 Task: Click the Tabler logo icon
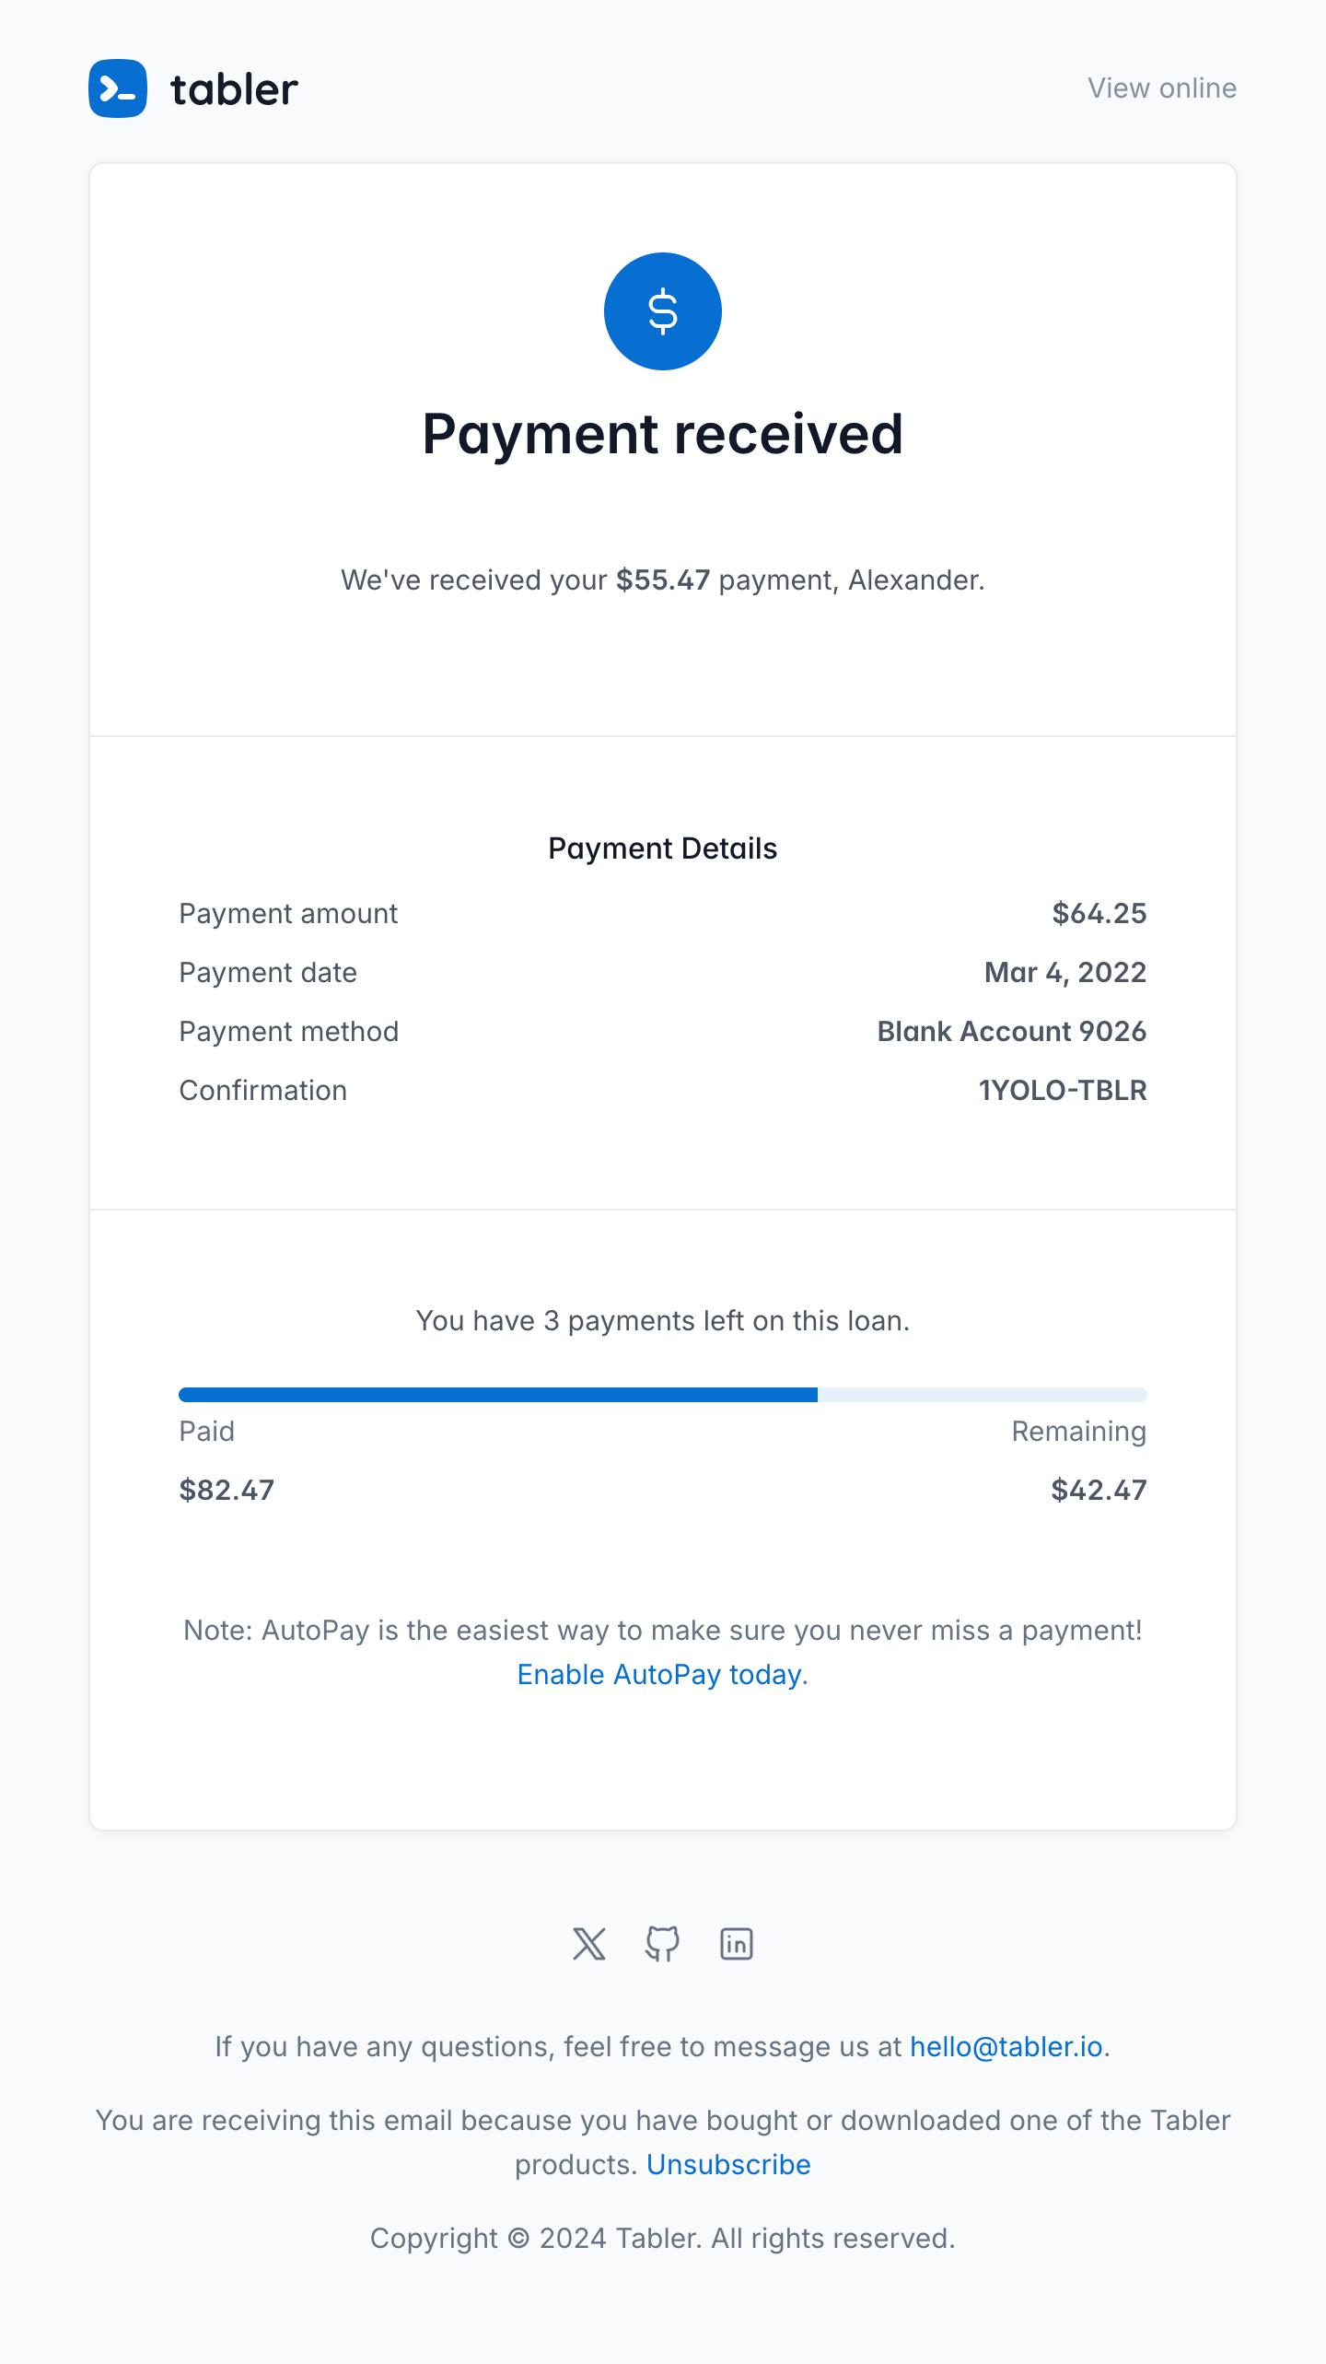(118, 88)
